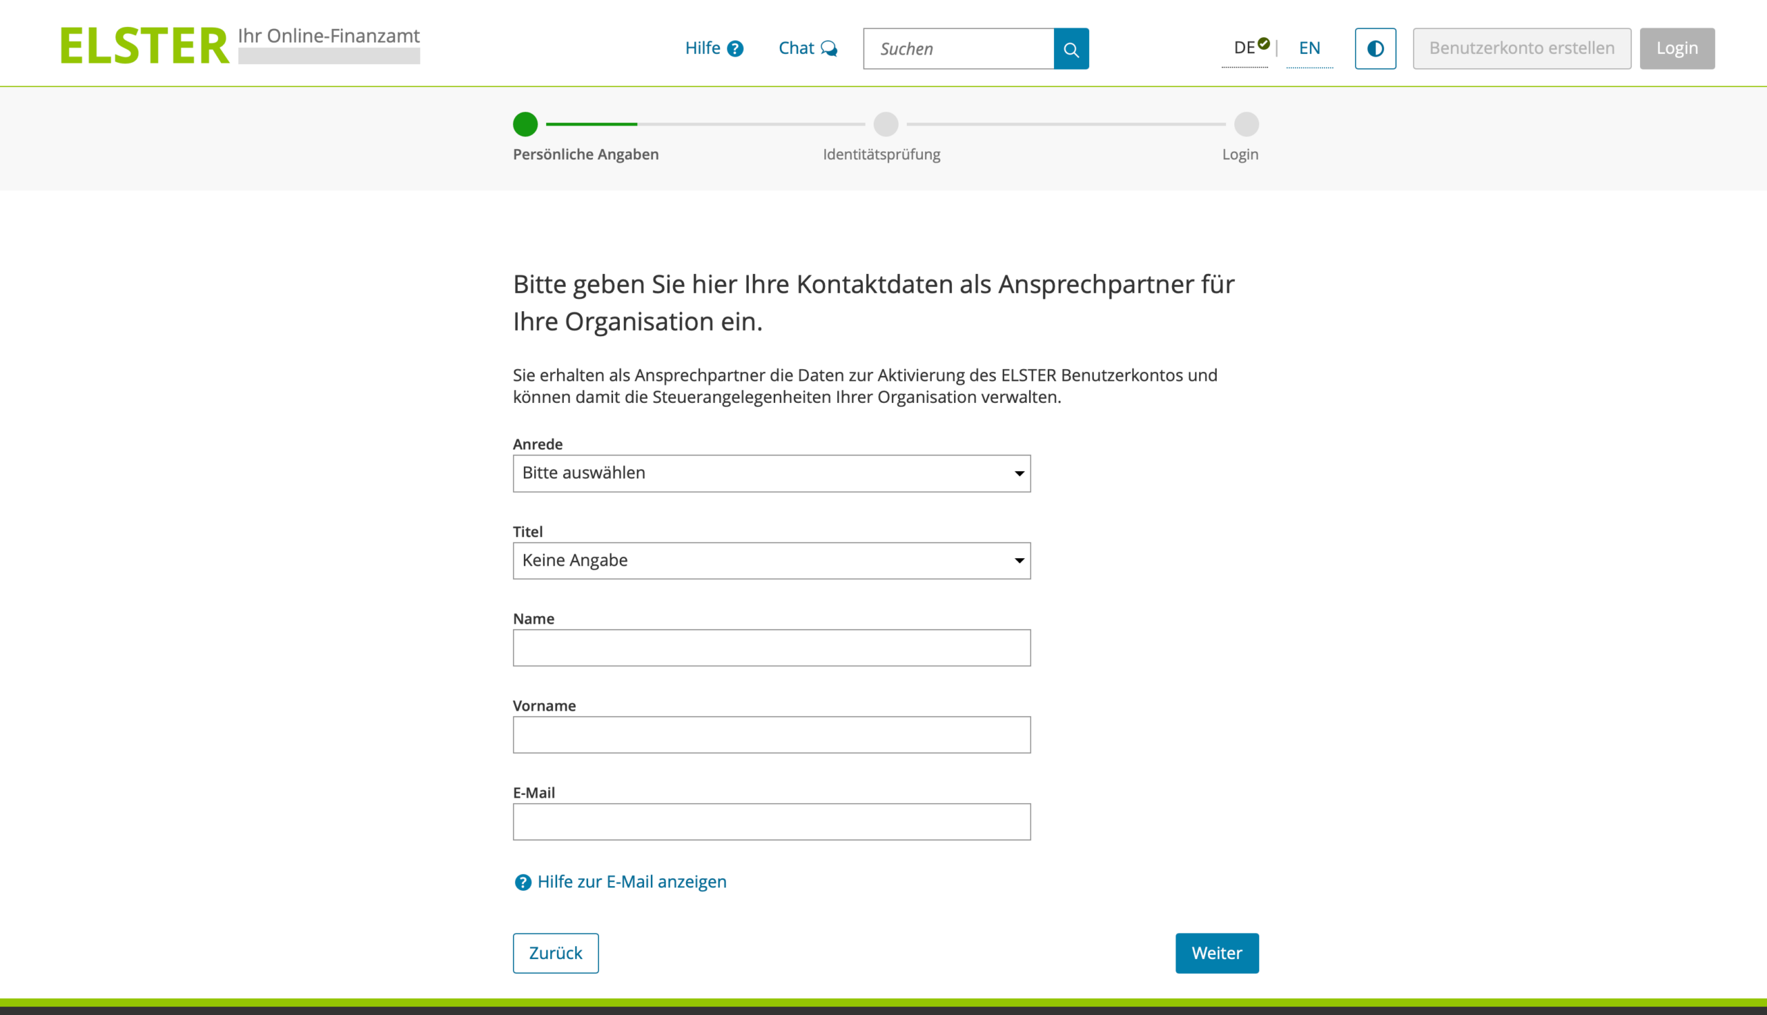Select the Identitätsprüfung step circle

886,124
